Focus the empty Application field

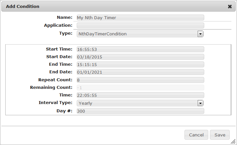click(140, 25)
